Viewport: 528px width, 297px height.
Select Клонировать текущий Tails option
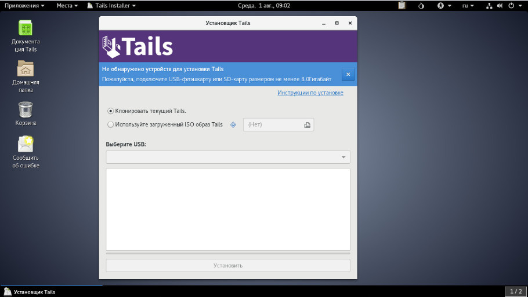click(147, 111)
